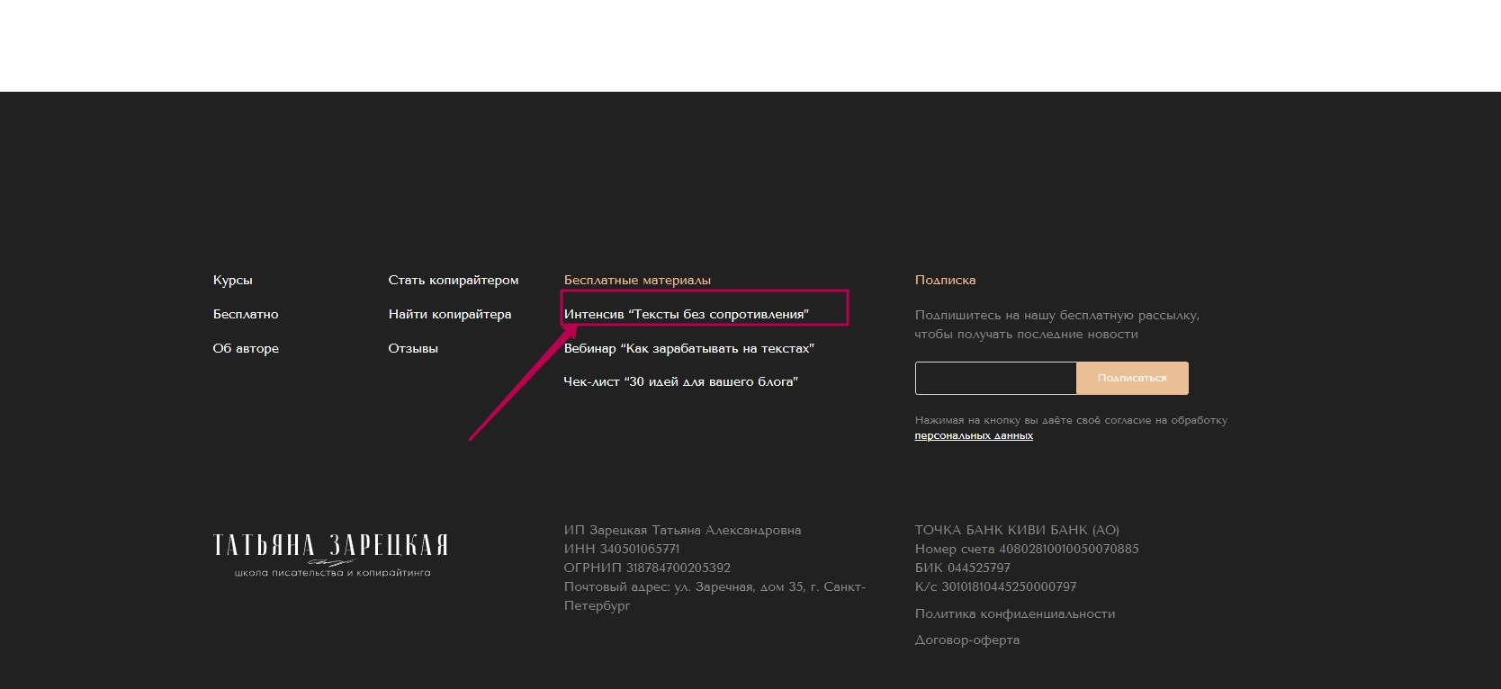1501x689 pixels.
Task: Open the Найти копирайтера link
Action: (x=449, y=314)
